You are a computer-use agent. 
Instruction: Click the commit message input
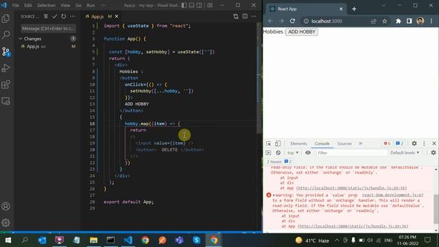pos(48,28)
